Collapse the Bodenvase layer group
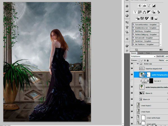Screen dimensions: 168x126 (138, 64)
